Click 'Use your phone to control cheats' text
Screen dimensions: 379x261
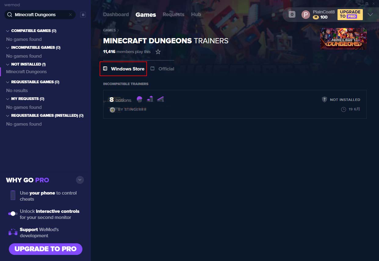(x=48, y=196)
